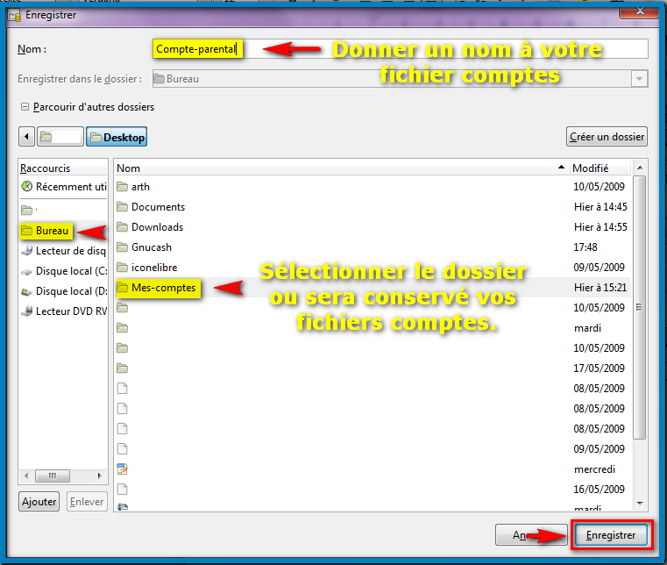This screenshot has height=565, width=667.
Task: Click the Desktop path button
Action: click(x=117, y=137)
